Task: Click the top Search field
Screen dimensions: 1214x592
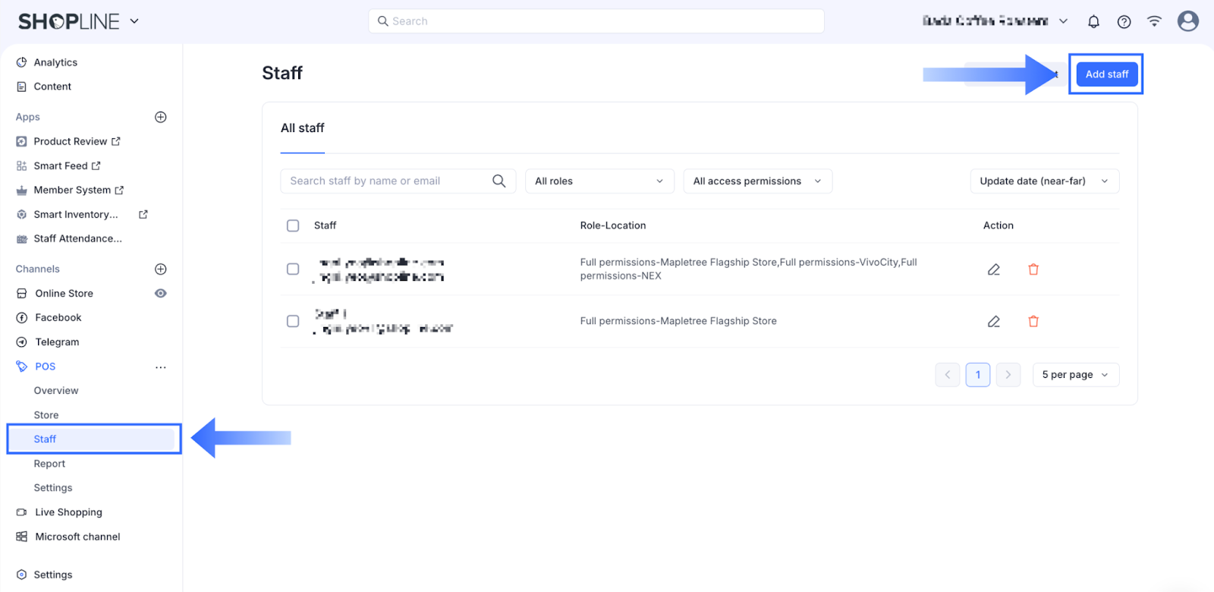Action: (x=596, y=21)
